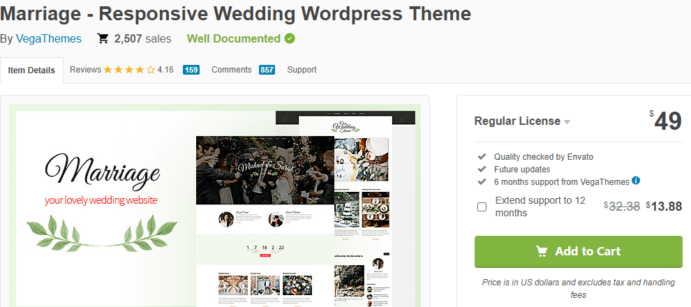Click the green check badge after Well Documented
The width and height of the screenshot is (691, 307).
[x=290, y=38]
